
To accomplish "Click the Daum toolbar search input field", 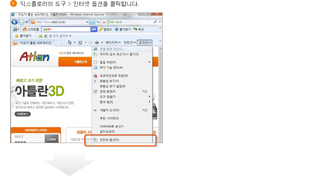I will pyautogui.click(x=66, y=29).
